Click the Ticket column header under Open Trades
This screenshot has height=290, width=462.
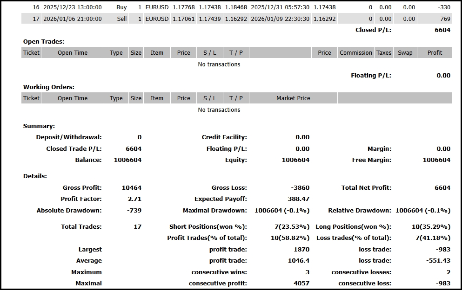[x=31, y=53]
